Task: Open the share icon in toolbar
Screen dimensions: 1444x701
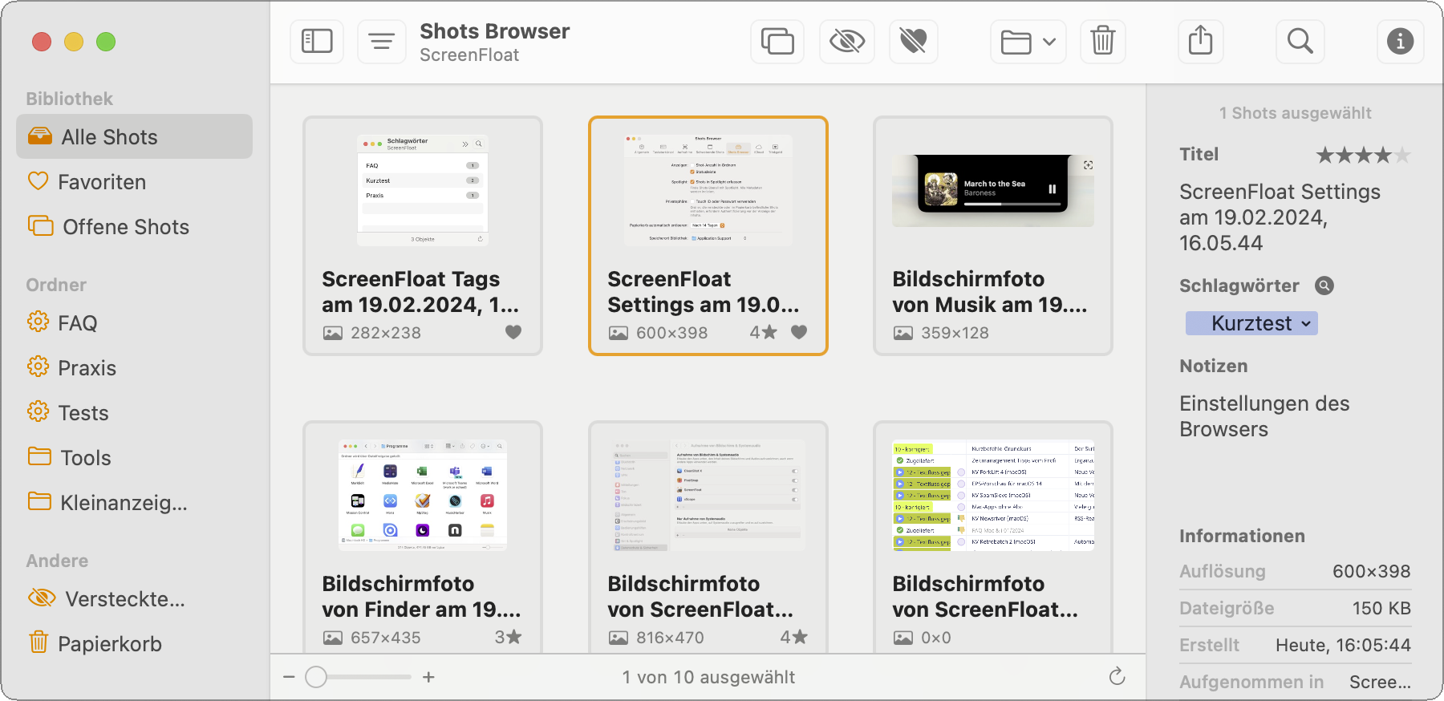Action: click(x=1200, y=41)
